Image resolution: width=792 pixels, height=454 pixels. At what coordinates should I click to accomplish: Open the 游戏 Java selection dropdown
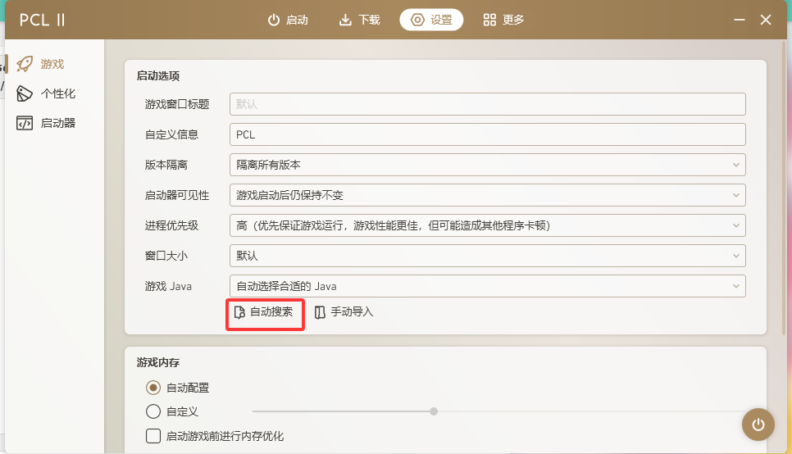(488, 286)
